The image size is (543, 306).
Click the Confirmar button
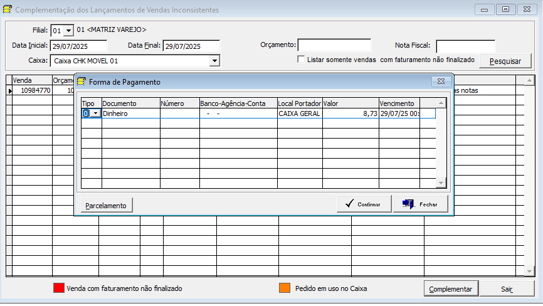pyautogui.click(x=364, y=204)
